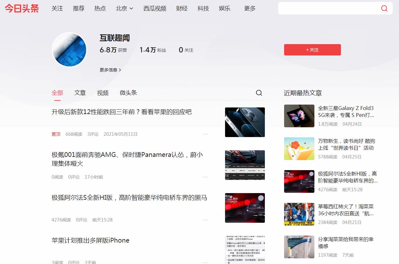Open hot article 全新三星Galaxy Z Fold3

pyautogui.click(x=346, y=112)
